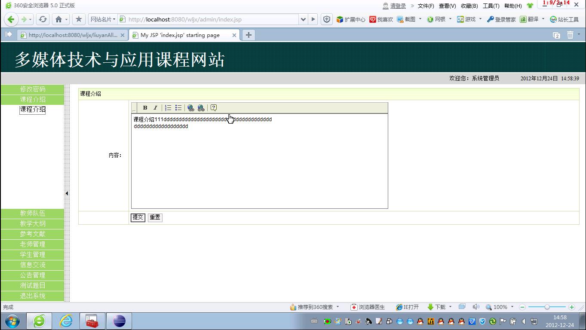This screenshot has width=586, height=330.
Task: Open the 教学大纲 menu section
Action: pyautogui.click(x=33, y=223)
